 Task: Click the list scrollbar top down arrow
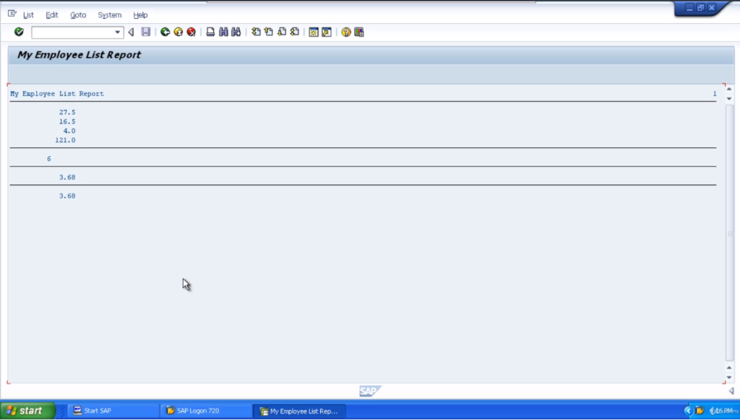click(x=729, y=98)
